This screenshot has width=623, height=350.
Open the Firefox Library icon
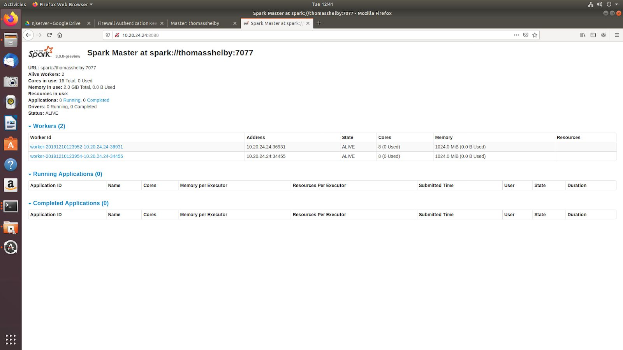coord(583,35)
